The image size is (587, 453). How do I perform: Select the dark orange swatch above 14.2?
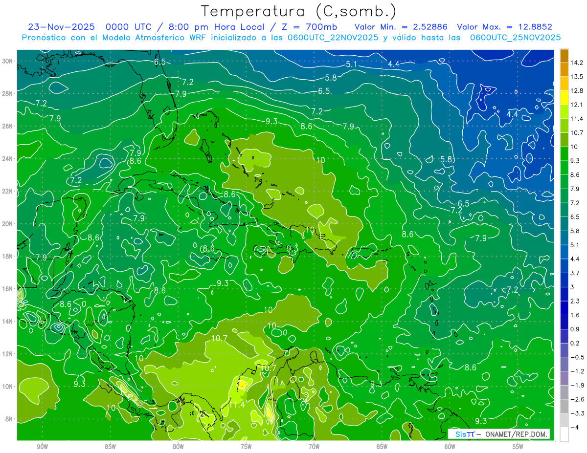[x=564, y=56]
